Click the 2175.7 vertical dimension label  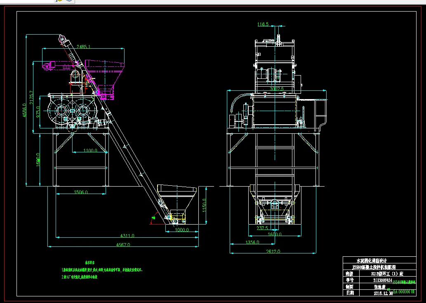tap(31, 97)
